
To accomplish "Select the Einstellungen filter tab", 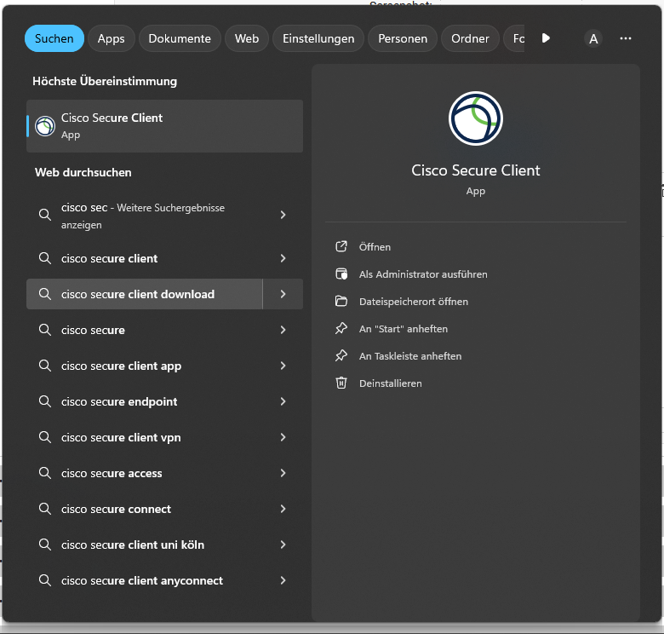I will tap(318, 38).
